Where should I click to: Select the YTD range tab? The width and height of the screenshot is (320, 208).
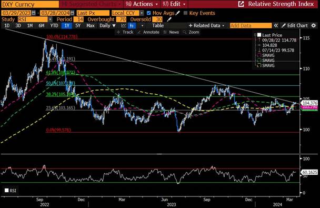(x=54, y=25)
